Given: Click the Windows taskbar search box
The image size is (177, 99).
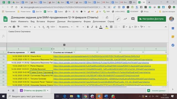Looking at the screenshot, I should 30,96.
